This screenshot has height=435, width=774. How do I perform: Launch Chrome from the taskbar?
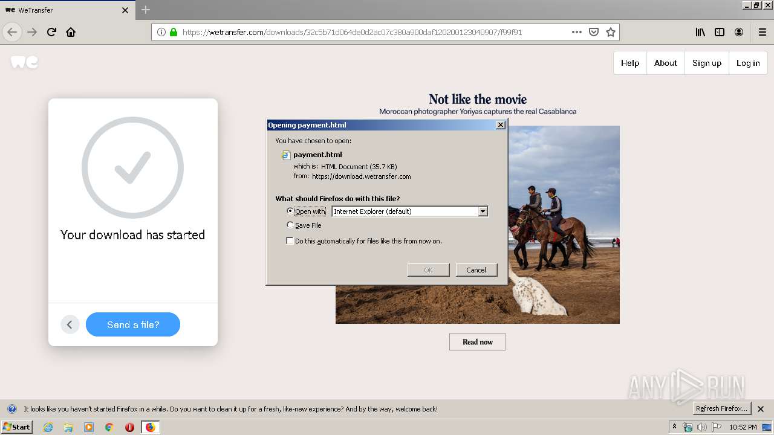[x=109, y=427]
